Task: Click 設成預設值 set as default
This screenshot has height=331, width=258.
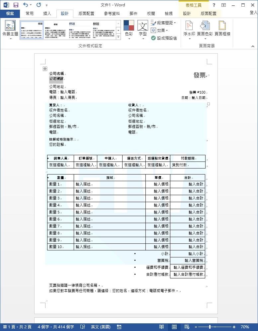Action: point(164,38)
